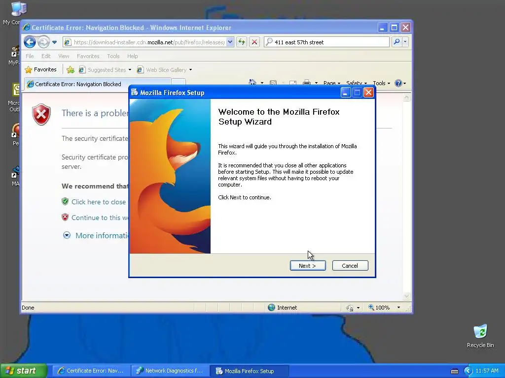This screenshot has height=378, width=505.
Task: Select Mozilla Firefox Setup taskbar item
Action: (x=249, y=371)
